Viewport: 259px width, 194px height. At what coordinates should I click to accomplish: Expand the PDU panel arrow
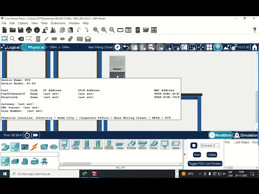click(185, 154)
